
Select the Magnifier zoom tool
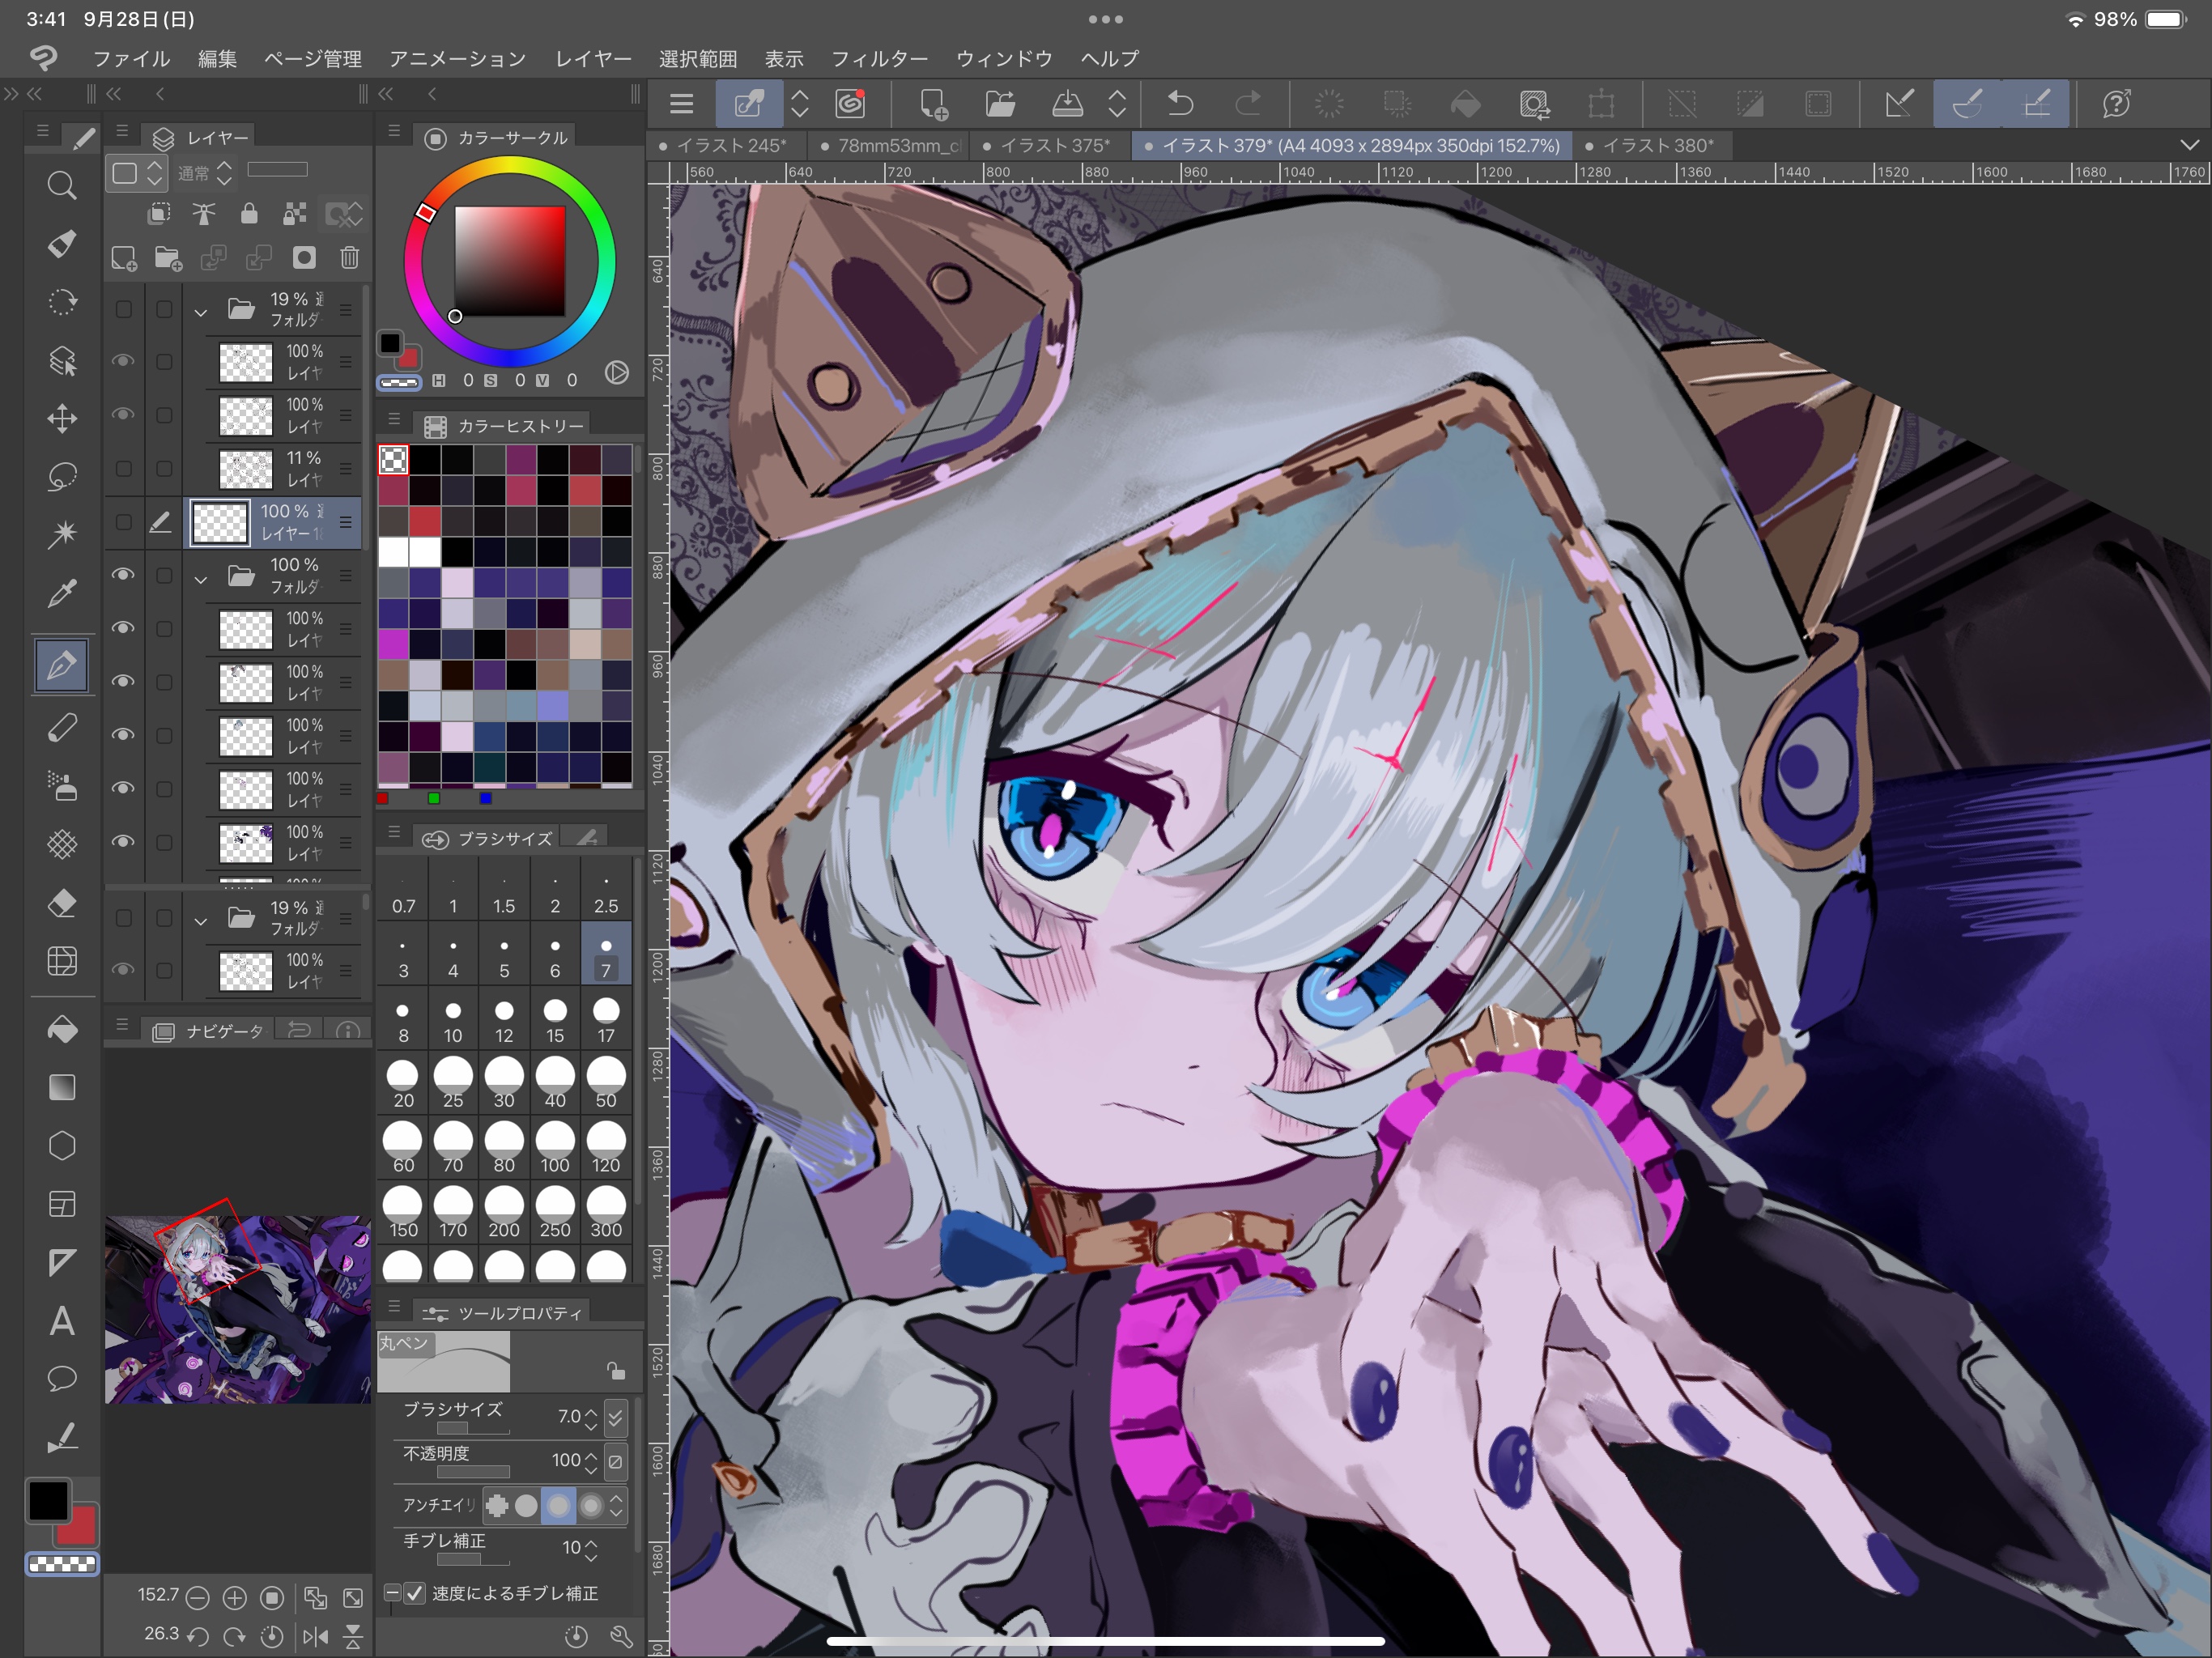pos(62,186)
